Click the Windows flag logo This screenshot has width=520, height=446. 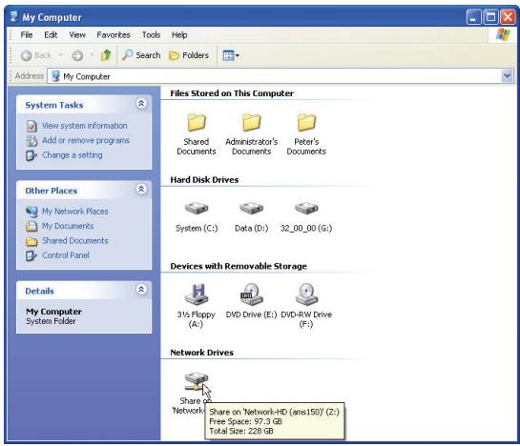503,34
